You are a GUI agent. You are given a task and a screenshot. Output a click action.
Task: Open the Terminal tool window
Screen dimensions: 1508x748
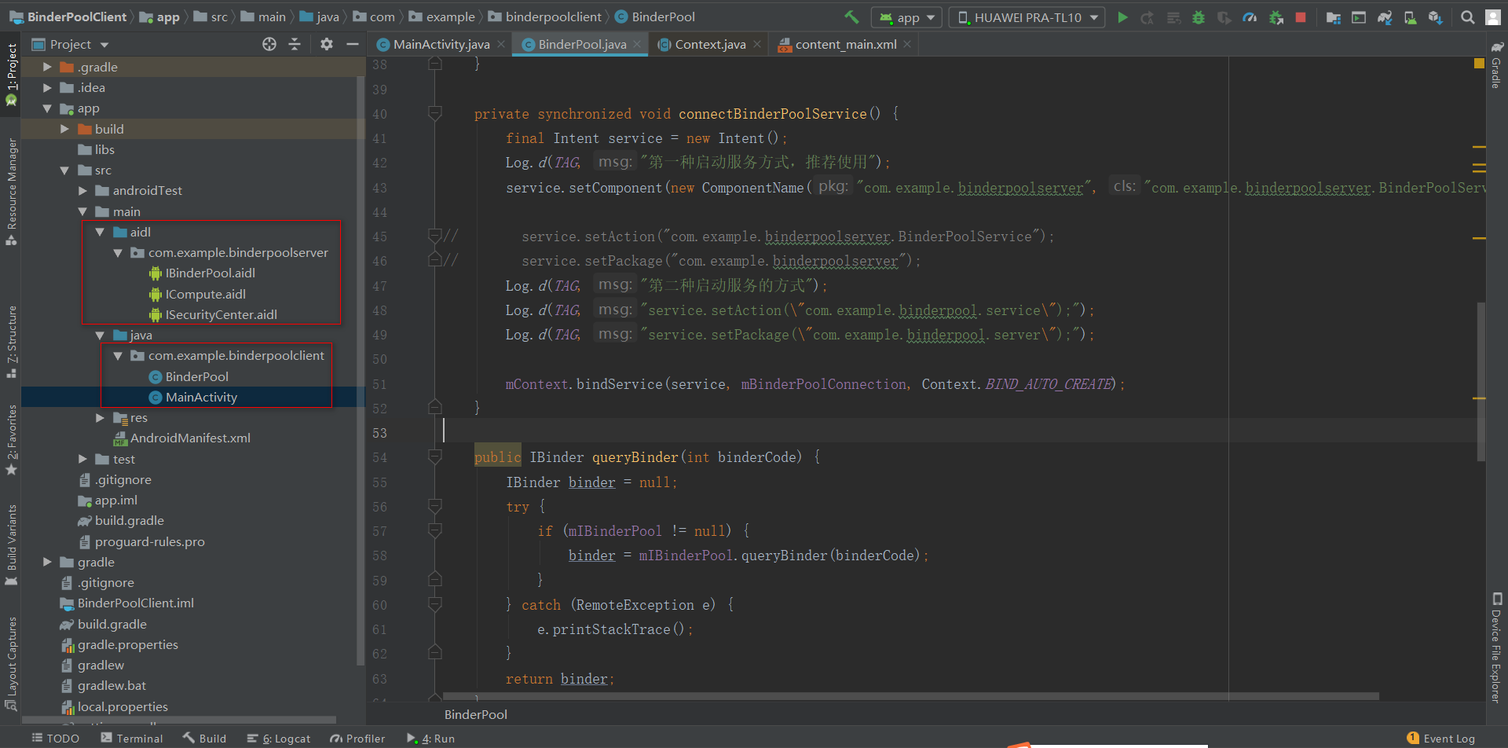click(132, 738)
